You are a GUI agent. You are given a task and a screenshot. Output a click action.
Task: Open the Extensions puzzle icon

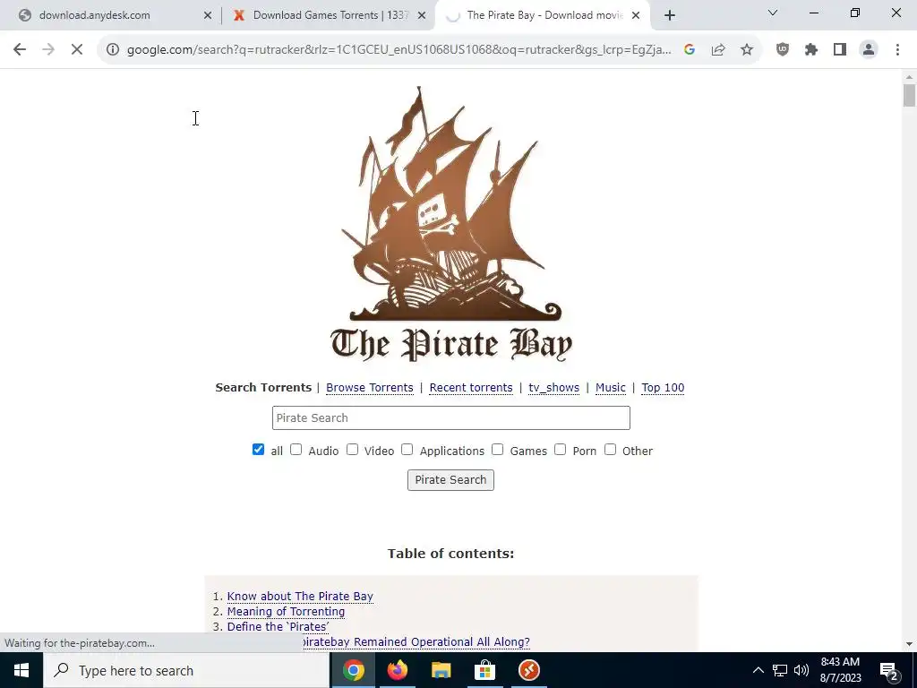point(811,50)
